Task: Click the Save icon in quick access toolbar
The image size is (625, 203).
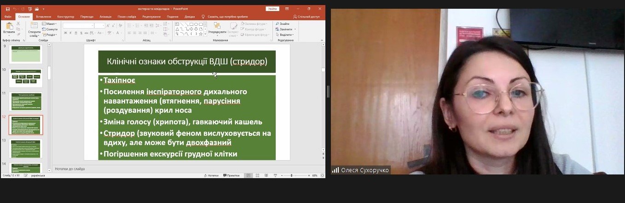Action: click(7, 9)
